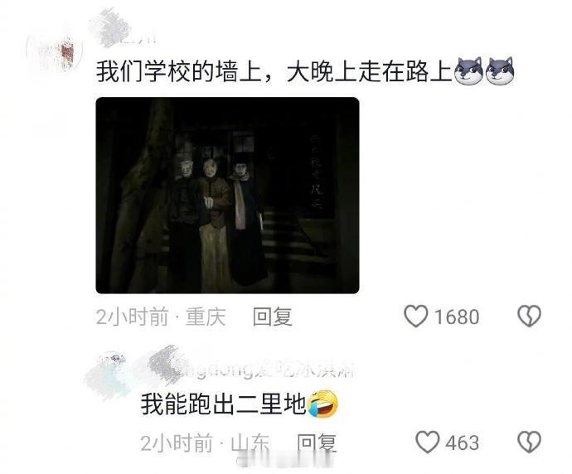Tap the 重庆 location label
This screenshot has width=572, height=474.
click(x=206, y=317)
